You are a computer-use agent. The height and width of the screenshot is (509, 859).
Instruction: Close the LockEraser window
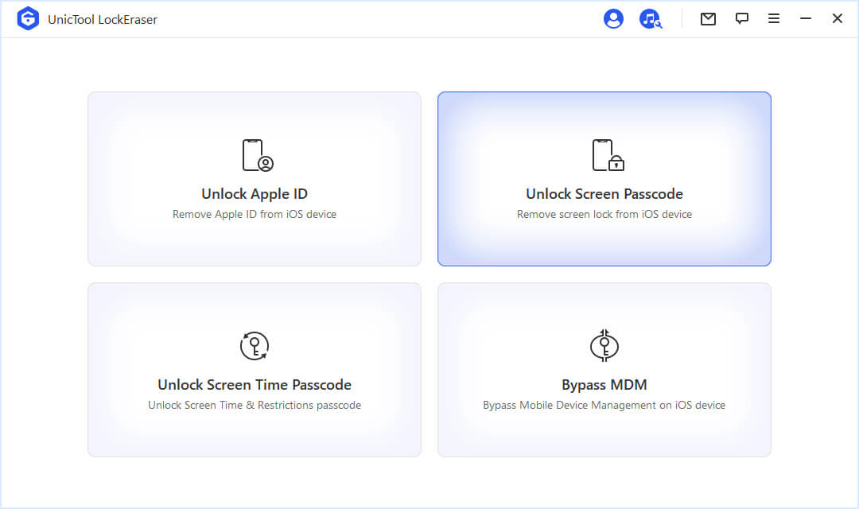(838, 19)
